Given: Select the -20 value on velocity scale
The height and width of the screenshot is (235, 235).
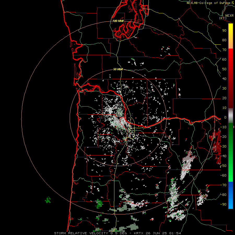Looking at the screenshot, I should (x=223, y=137).
